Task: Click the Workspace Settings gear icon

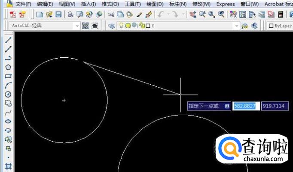Action: pos(85,26)
